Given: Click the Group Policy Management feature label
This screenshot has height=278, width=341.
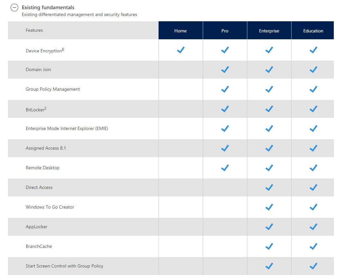Looking at the screenshot, I should point(53,89).
